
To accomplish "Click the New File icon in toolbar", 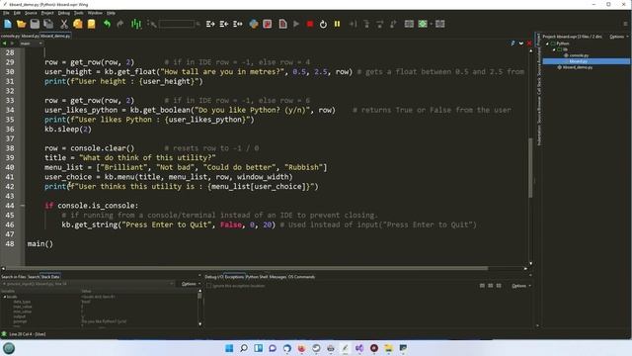I will 8,24.
